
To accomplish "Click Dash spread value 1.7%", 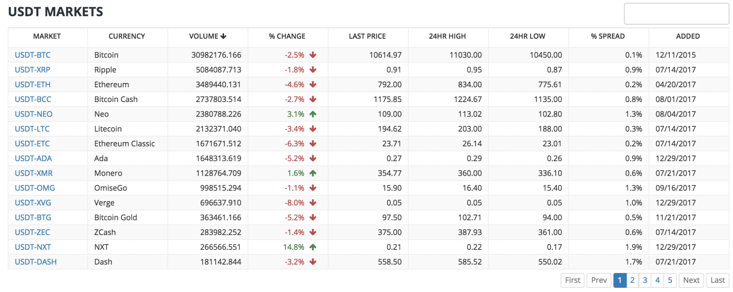I will coord(634,262).
